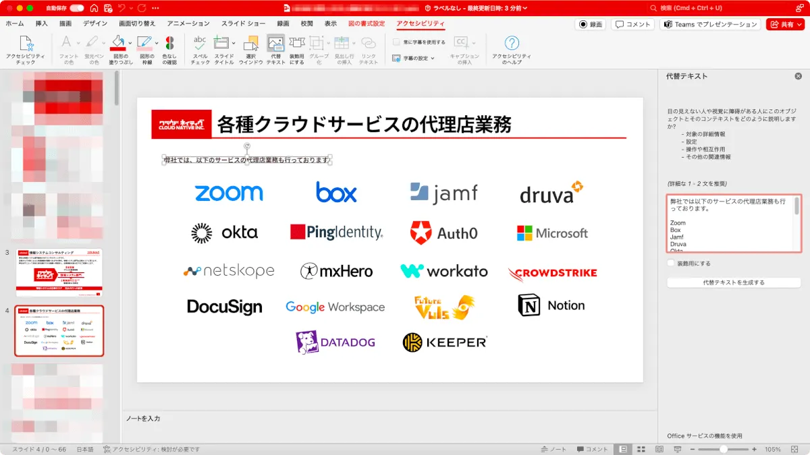Switch to the 図の書式設定 tab

(367, 24)
